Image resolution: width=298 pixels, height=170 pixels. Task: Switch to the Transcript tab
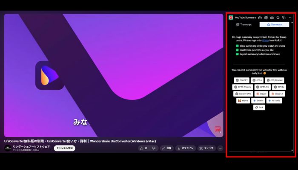point(244,25)
